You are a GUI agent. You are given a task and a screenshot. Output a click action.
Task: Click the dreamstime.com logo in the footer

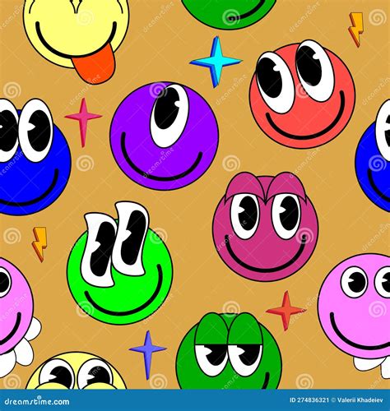pyautogui.click(x=37, y=401)
